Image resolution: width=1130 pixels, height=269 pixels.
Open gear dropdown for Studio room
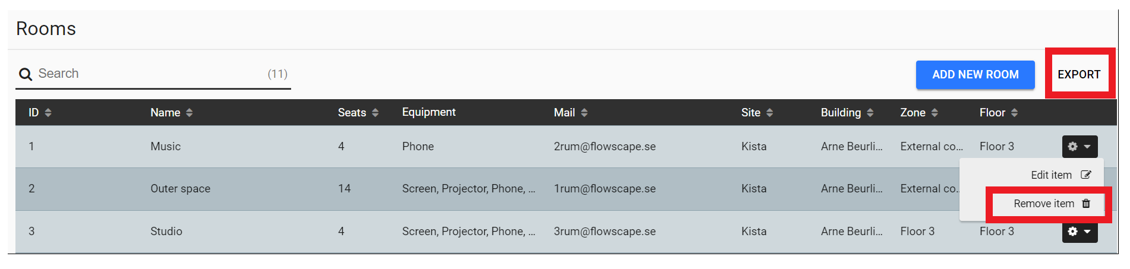[1080, 232]
